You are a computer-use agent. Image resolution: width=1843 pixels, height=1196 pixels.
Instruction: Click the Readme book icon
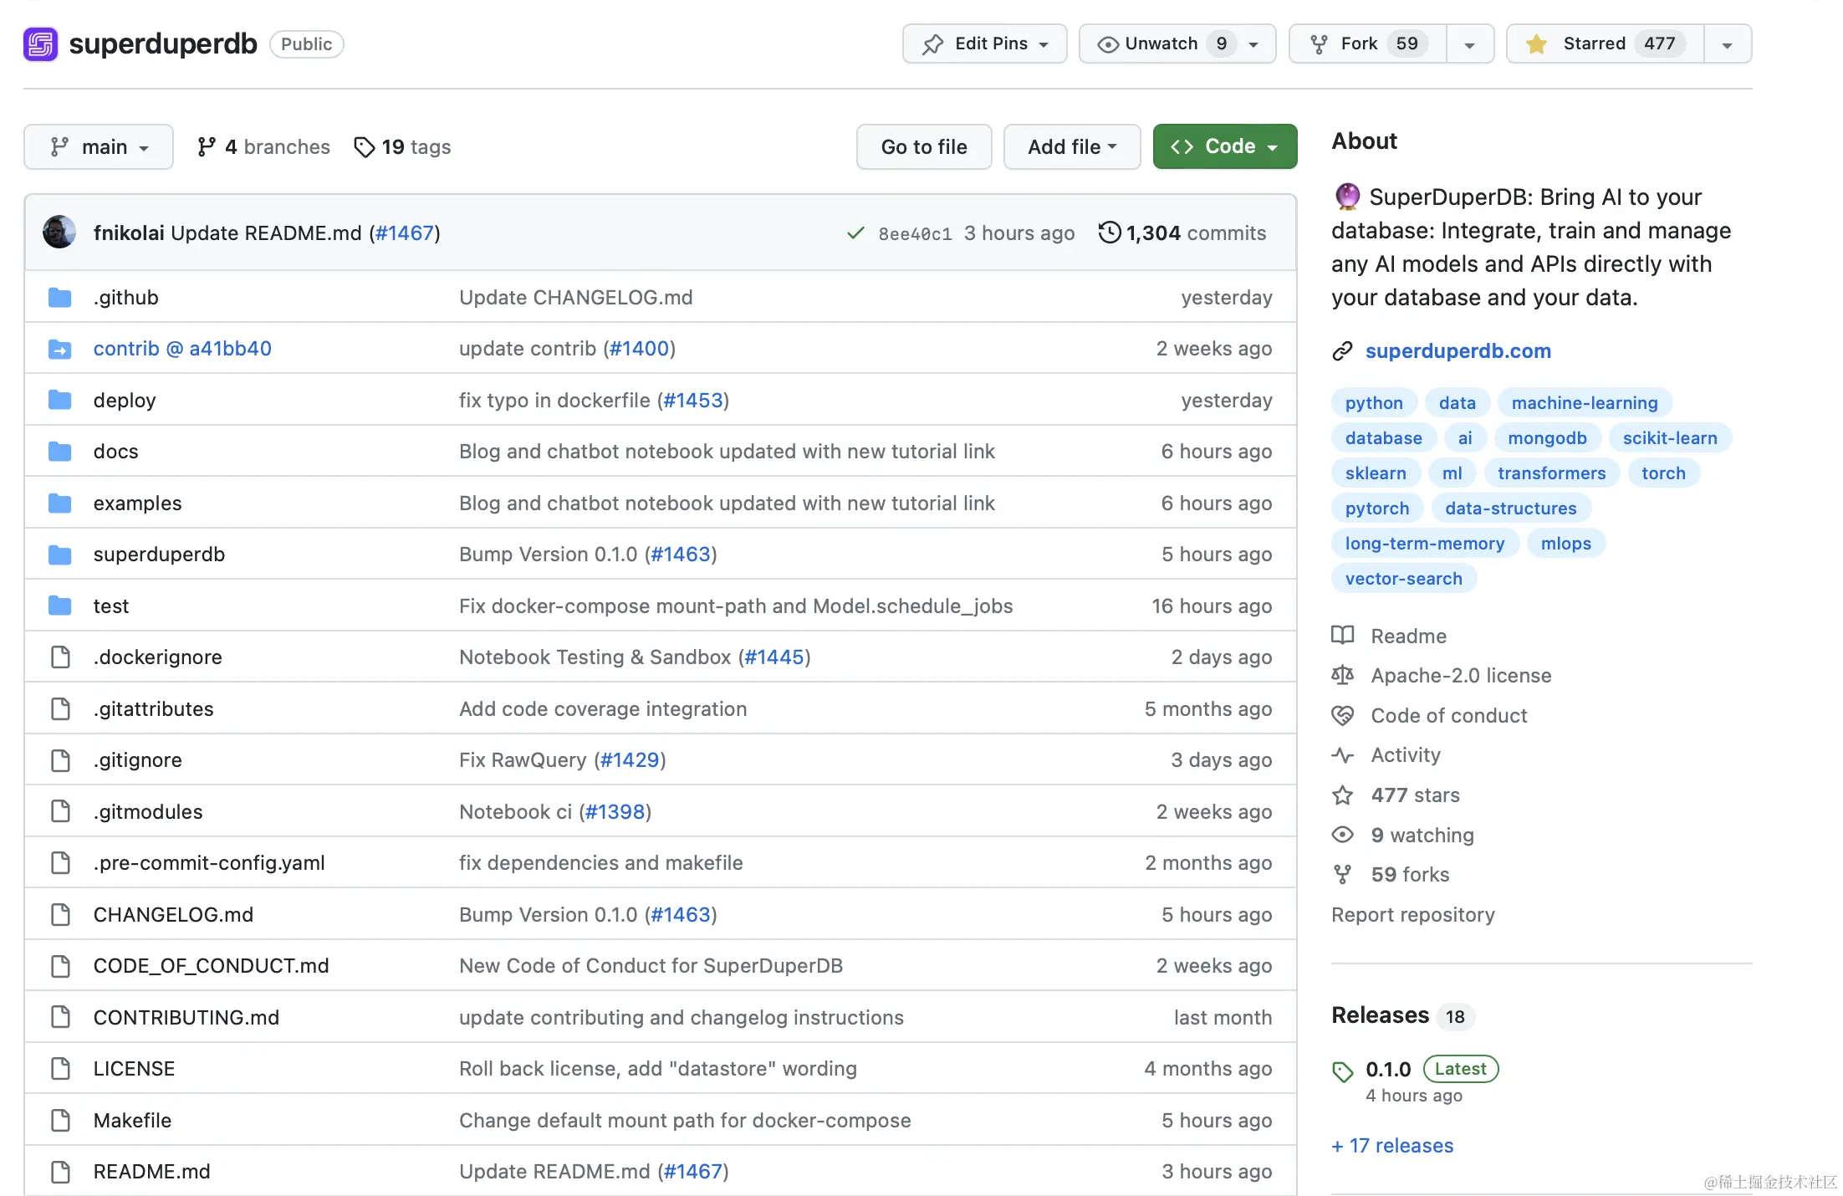1342,636
